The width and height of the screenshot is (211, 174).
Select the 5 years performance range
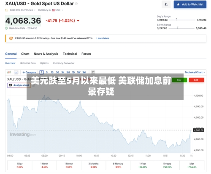click(x=167, y=165)
